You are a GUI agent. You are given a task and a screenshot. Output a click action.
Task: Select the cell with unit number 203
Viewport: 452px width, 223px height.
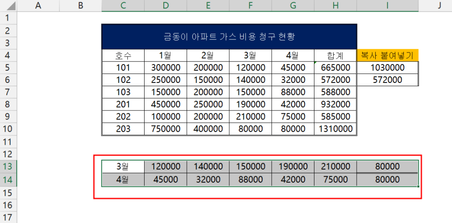coord(123,129)
